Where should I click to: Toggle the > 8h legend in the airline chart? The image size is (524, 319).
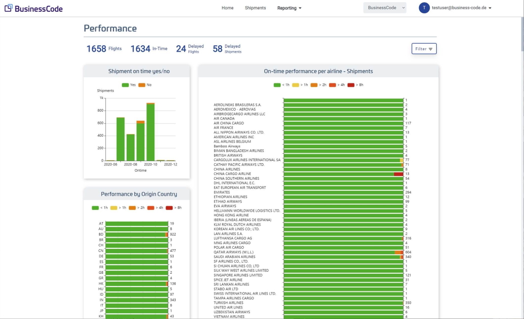tap(355, 85)
